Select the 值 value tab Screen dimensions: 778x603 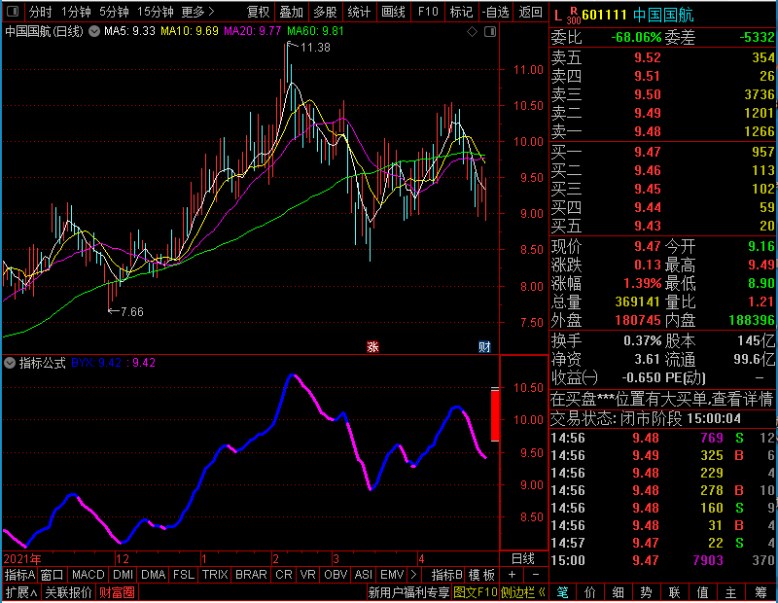(x=702, y=592)
